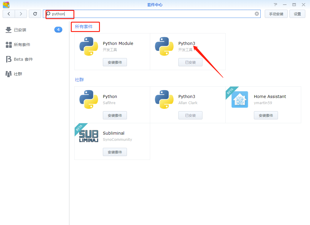Click the 社群 section heading link
310x225 pixels.
(79, 79)
